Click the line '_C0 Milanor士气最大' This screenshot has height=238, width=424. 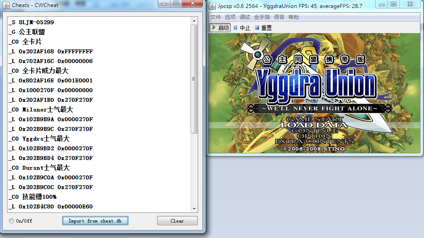[41, 110]
